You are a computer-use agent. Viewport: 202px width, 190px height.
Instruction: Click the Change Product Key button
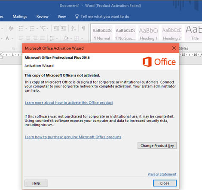(x=157, y=145)
